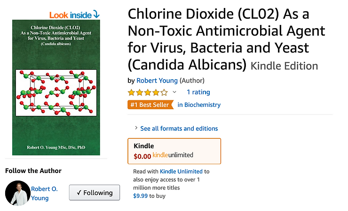This screenshot has height=211, width=348.
Task: Click the $9.99 to buy price
Action: (x=140, y=196)
